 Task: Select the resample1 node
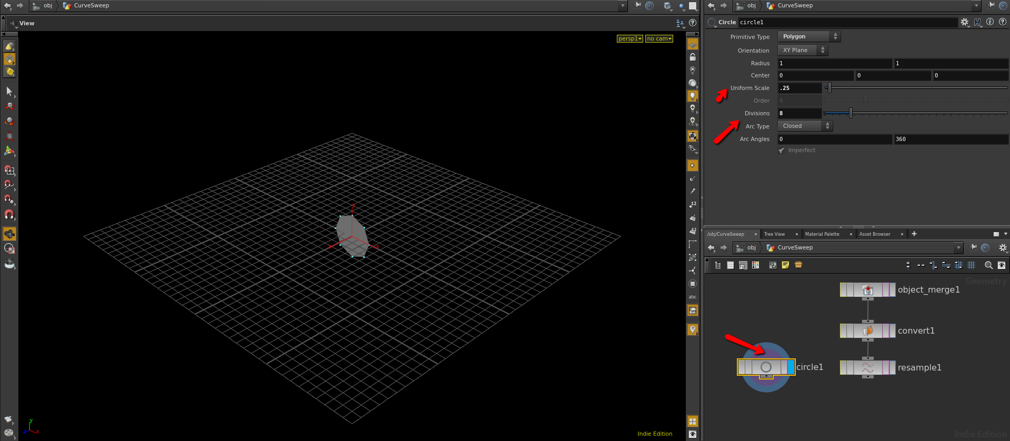point(867,367)
